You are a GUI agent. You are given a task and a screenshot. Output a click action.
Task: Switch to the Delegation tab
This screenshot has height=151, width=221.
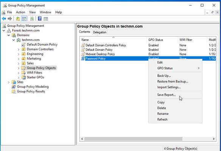pos(100,32)
